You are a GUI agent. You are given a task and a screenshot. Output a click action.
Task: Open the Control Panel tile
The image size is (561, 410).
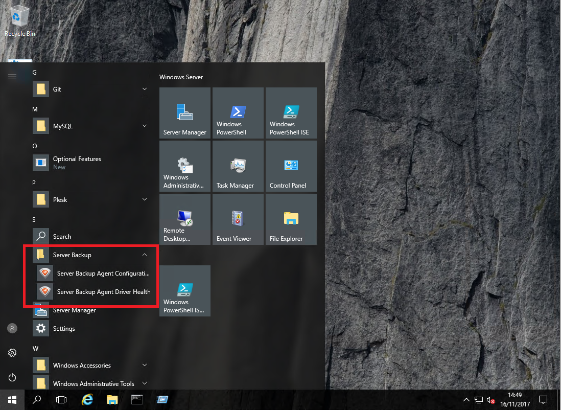pos(291,166)
